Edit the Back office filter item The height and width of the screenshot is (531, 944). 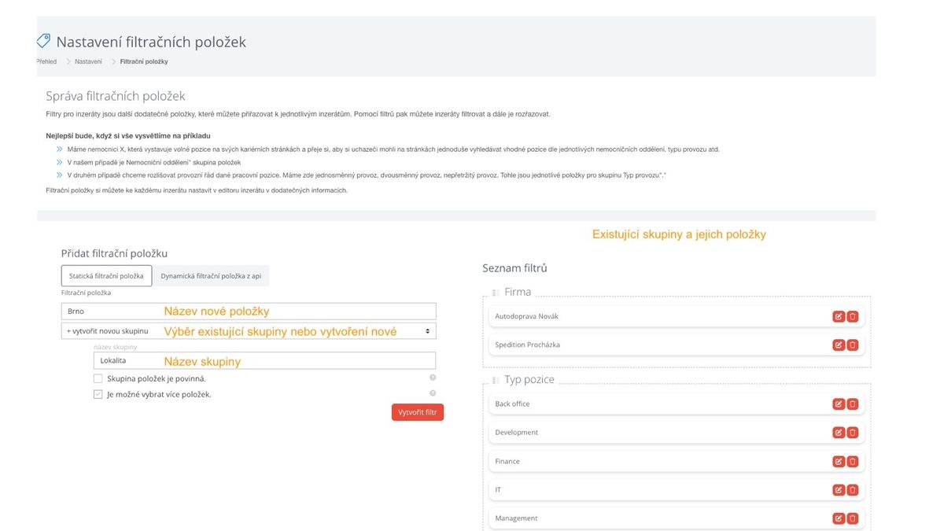[x=839, y=404]
